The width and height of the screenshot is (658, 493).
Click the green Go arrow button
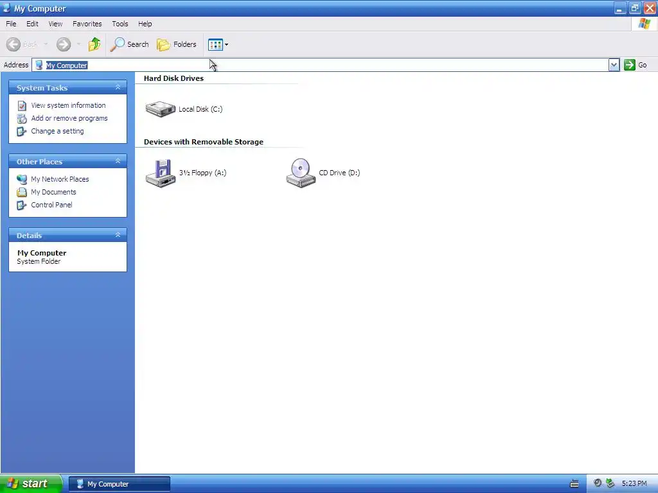(x=630, y=65)
